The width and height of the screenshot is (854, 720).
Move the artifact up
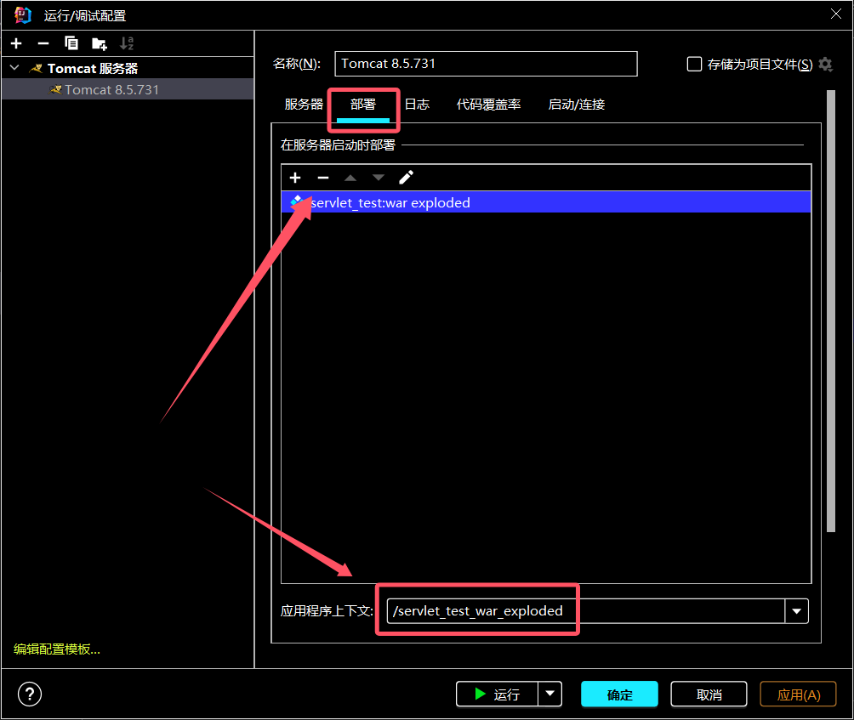pos(350,178)
